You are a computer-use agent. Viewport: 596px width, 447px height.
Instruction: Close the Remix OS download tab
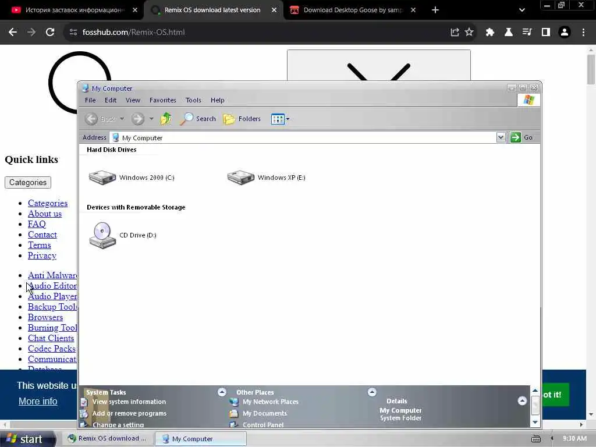click(x=274, y=10)
